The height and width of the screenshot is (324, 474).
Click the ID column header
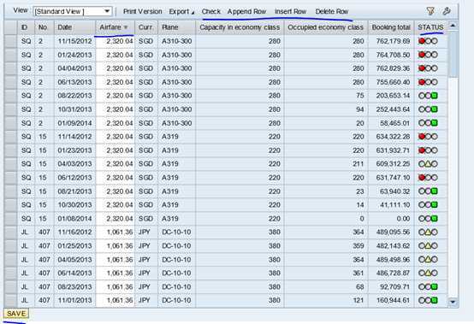[x=26, y=27]
